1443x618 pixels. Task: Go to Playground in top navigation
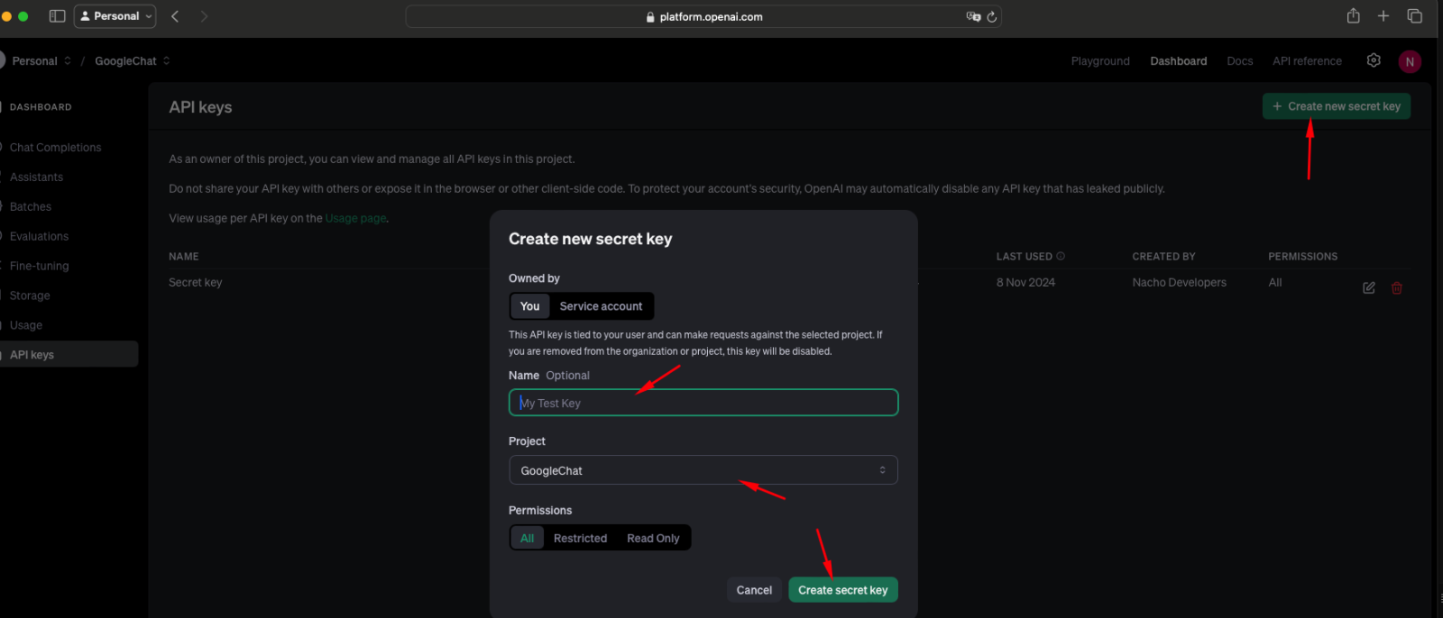tap(1099, 61)
